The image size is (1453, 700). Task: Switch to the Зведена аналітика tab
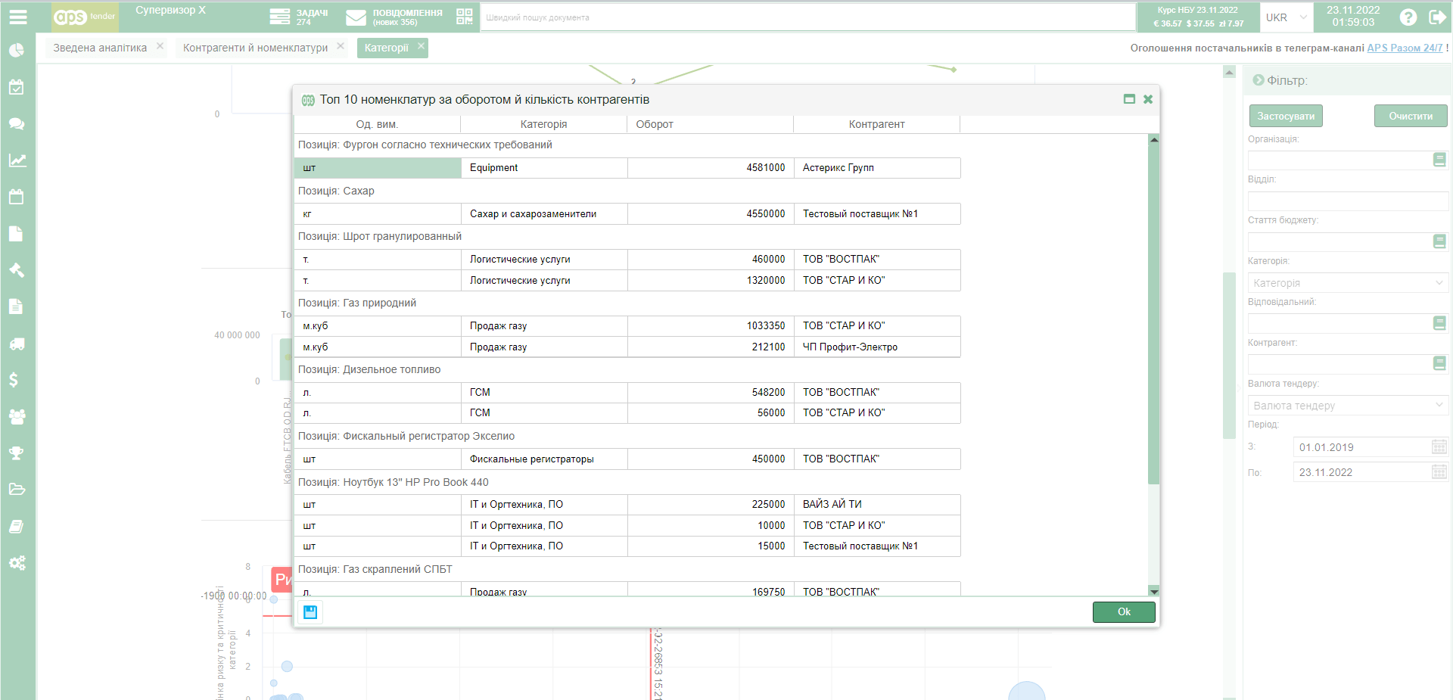click(x=100, y=48)
